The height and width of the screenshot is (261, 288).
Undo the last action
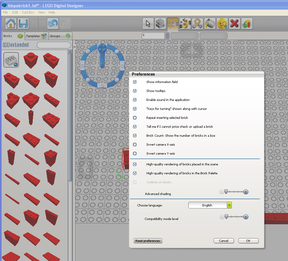(53, 23)
